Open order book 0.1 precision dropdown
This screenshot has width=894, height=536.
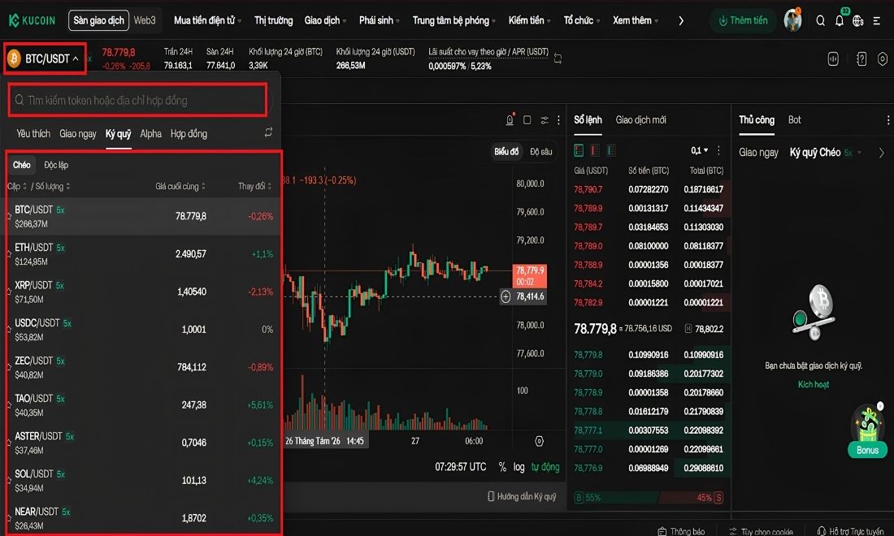point(699,150)
